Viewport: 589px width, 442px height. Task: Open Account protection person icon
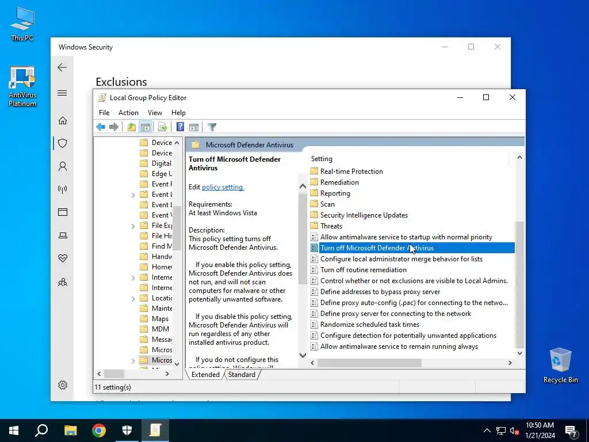[63, 166]
